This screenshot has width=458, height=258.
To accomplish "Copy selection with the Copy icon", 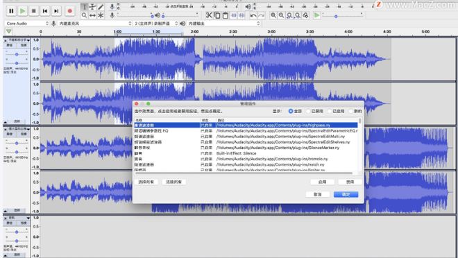I will click(217, 15).
